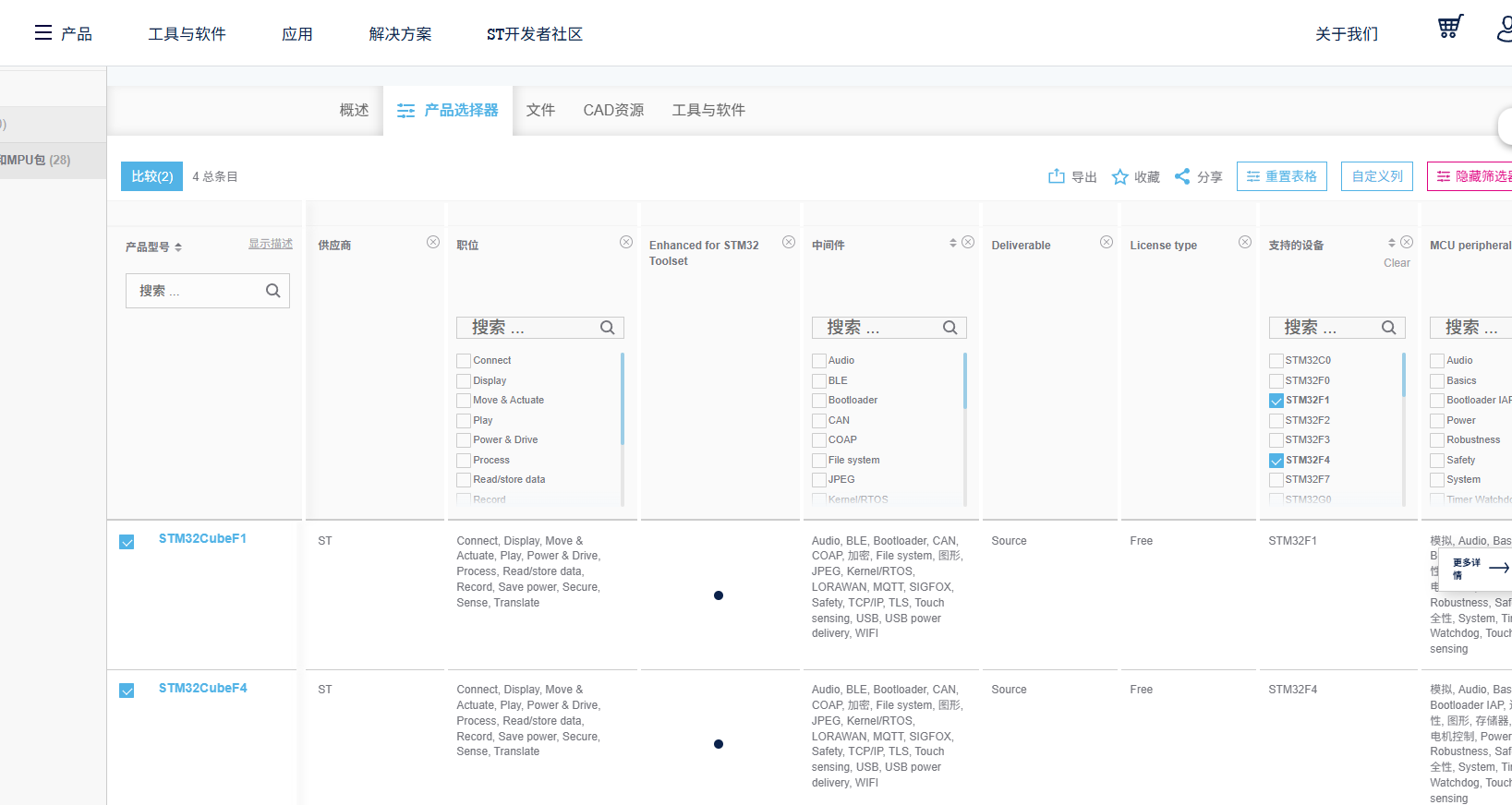
Task: Click search magnifier in 中间件 filter
Action: [x=950, y=328]
